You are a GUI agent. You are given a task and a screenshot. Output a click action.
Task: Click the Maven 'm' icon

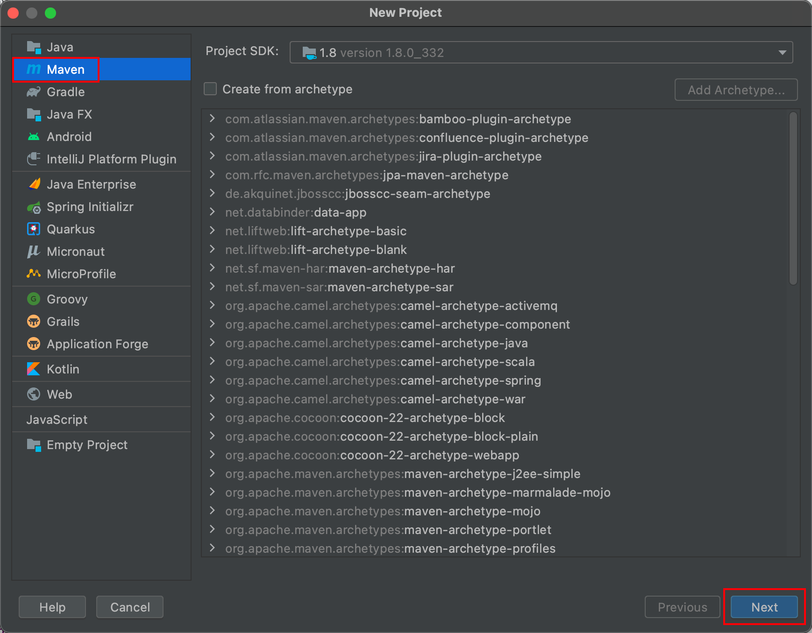tap(34, 70)
